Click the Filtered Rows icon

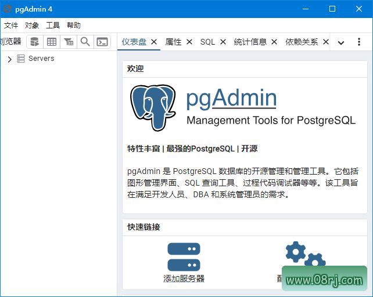tap(69, 42)
